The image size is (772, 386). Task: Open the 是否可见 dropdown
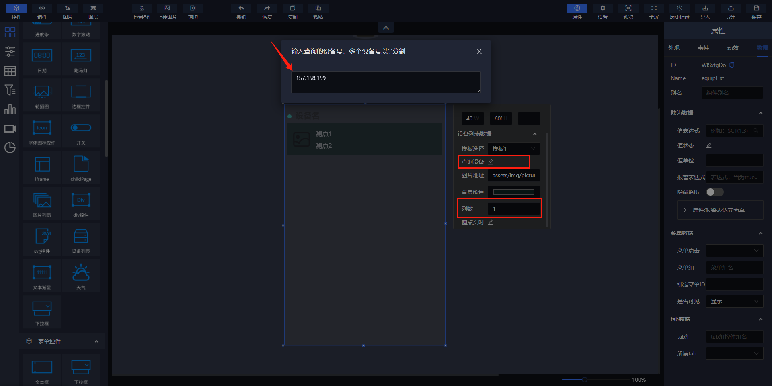(x=734, y=301)
